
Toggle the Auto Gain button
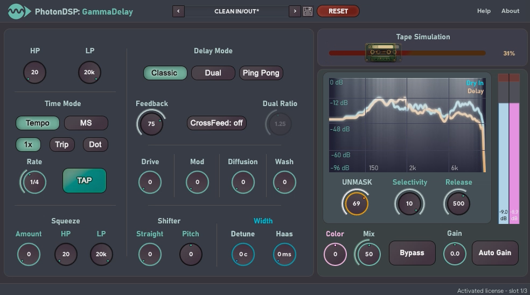coord(495,253)
